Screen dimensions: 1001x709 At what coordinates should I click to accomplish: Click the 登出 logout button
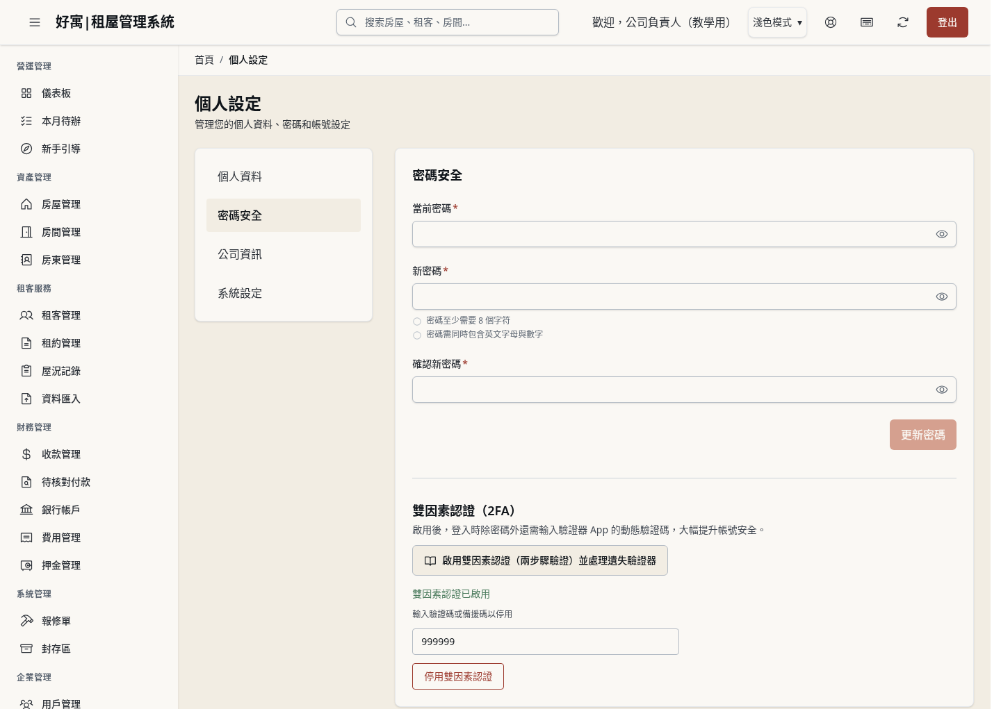click(x=947, y=22)
